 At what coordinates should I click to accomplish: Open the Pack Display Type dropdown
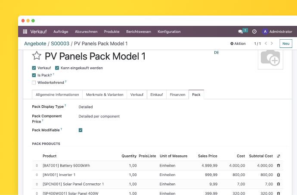[x=86, y=107]
